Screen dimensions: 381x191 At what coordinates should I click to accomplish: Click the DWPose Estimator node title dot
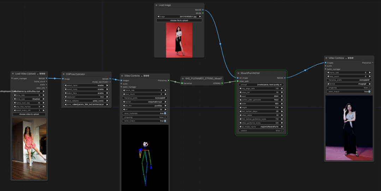click(x=64, y=74)
